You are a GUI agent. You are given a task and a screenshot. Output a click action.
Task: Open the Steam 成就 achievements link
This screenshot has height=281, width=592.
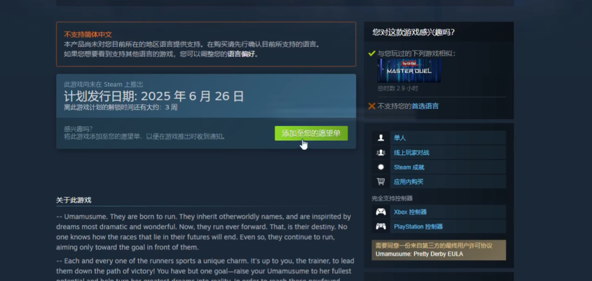pyautogui.click(x=409, y=167)
